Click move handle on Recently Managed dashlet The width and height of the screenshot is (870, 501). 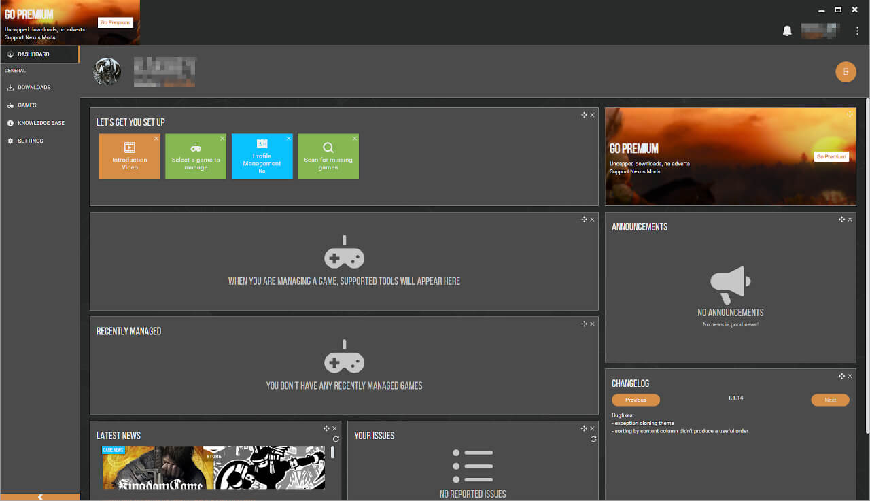[584, 324]
